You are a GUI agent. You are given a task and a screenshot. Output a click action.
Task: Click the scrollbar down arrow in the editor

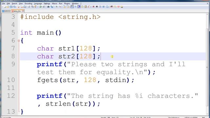tap(207, 114)
